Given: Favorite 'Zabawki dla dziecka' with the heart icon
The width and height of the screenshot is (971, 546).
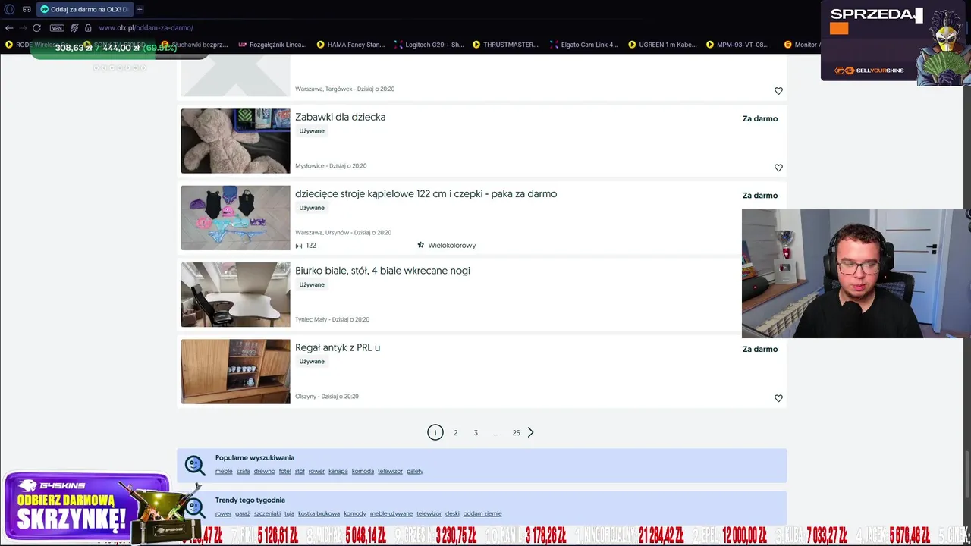Looking at the screenshot, I should (778, 168).
